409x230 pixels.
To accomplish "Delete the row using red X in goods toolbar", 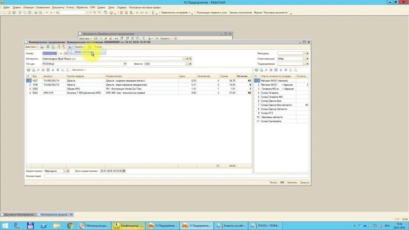I will (x=43, y=70).
